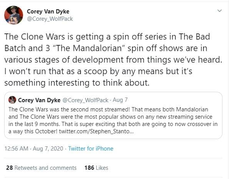
Task: Open the quoted tweet body text
Action: pos(113,121)
